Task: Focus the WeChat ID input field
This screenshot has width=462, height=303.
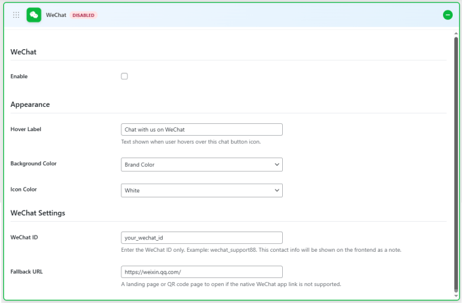Action: [x=201, y=237]
